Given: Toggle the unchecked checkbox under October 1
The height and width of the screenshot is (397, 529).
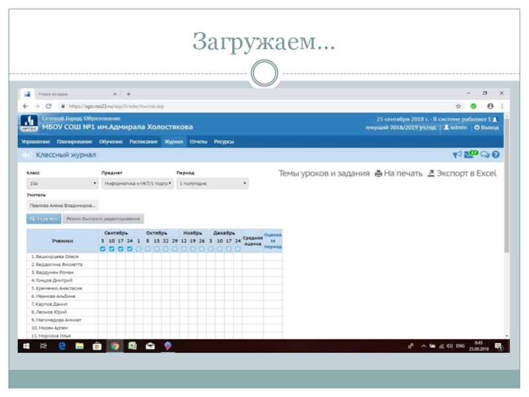Looking at the screenshot, I should click(138, 249).
